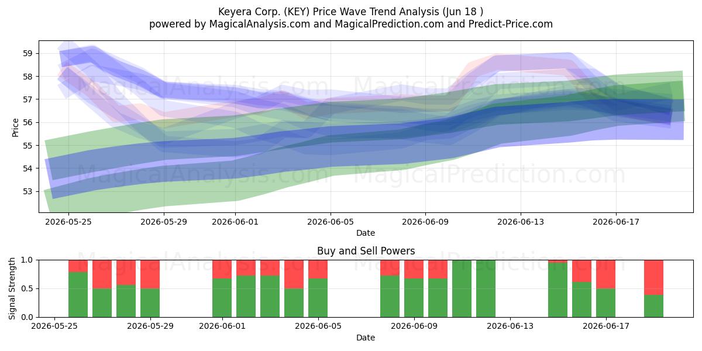Click green buy segment of the 2026-06-01 bar

222,298
